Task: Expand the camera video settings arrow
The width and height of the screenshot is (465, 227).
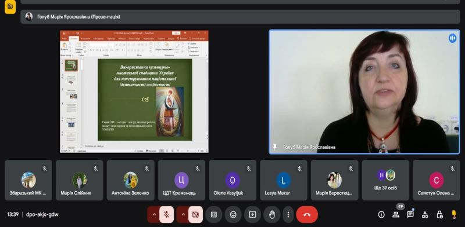Action: (x=183, y=215)
